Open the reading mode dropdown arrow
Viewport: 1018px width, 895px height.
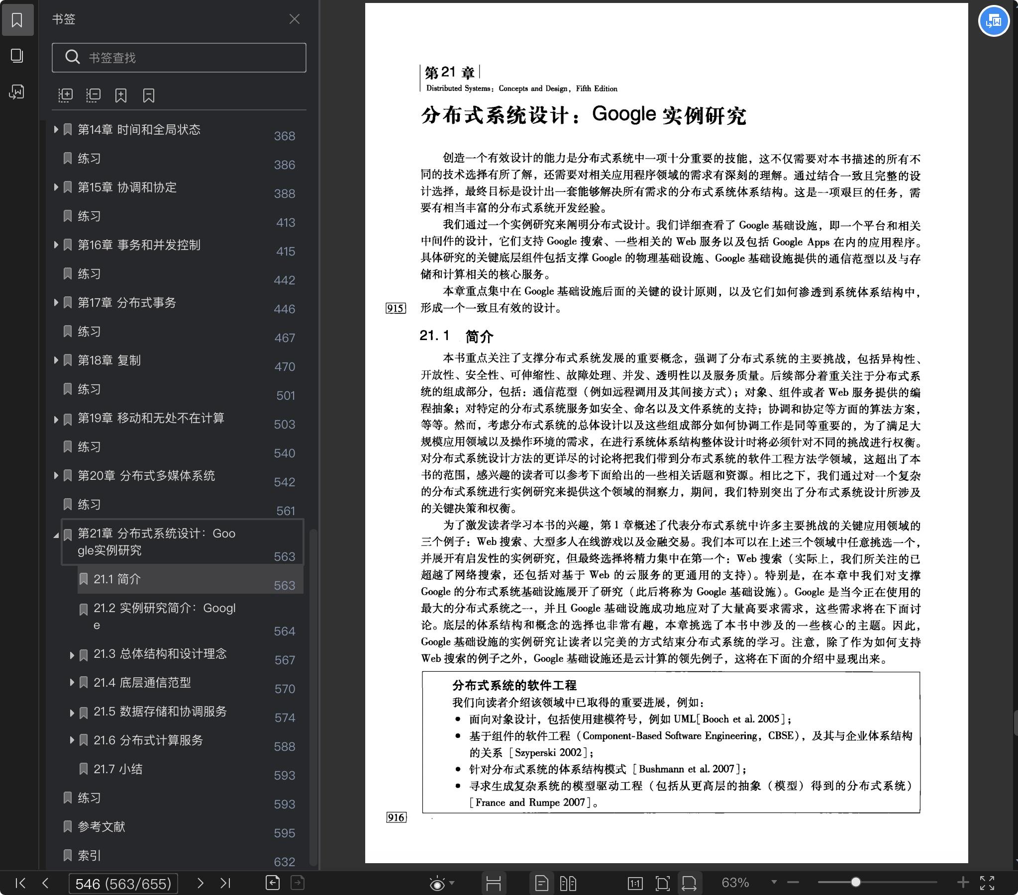452,883
